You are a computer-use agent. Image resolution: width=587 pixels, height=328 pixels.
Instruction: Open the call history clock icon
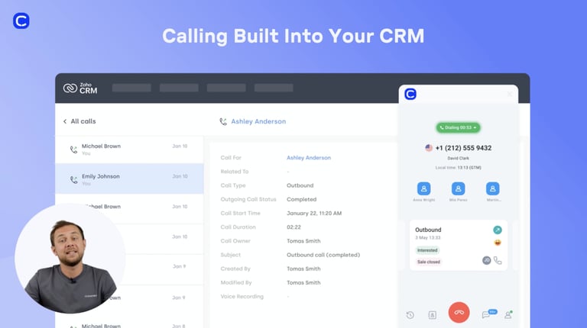click(410, 315)
